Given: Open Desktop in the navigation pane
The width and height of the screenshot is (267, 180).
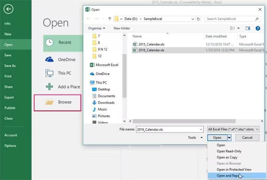Looking at the screenshot, I should 101,89.
